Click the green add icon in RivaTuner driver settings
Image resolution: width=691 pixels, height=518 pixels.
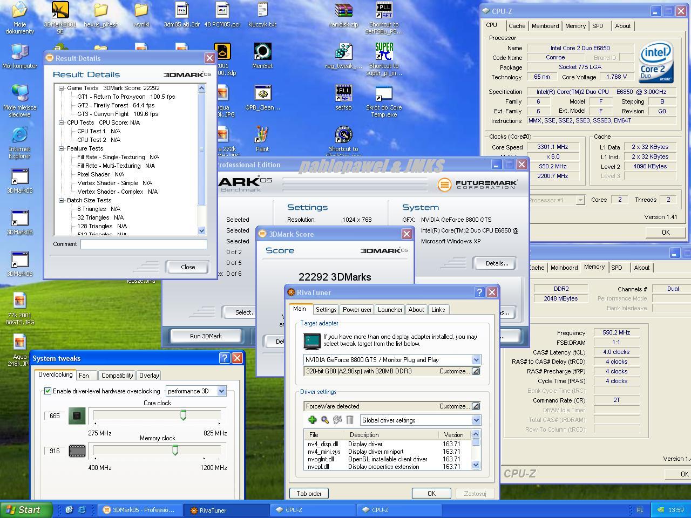(x=312, y=420)
